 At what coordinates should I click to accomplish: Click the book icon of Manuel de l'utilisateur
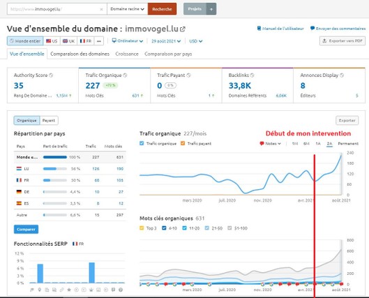tap(259, 29)
